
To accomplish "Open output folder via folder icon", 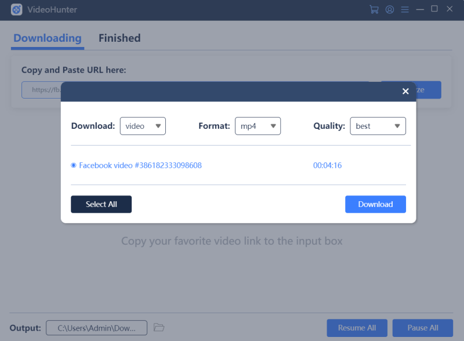I will [159, 328].
